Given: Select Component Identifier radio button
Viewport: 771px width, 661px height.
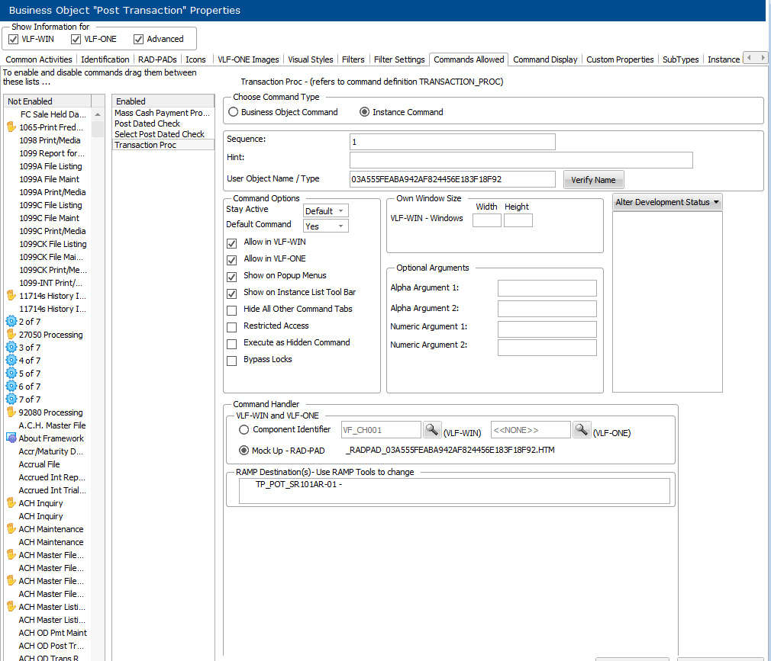Looking at the screenshot, I should pyautogui.click(x=244, y=430).
